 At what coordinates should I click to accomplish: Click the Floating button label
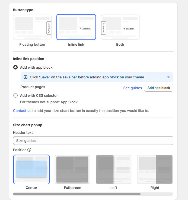coord(32,44)
